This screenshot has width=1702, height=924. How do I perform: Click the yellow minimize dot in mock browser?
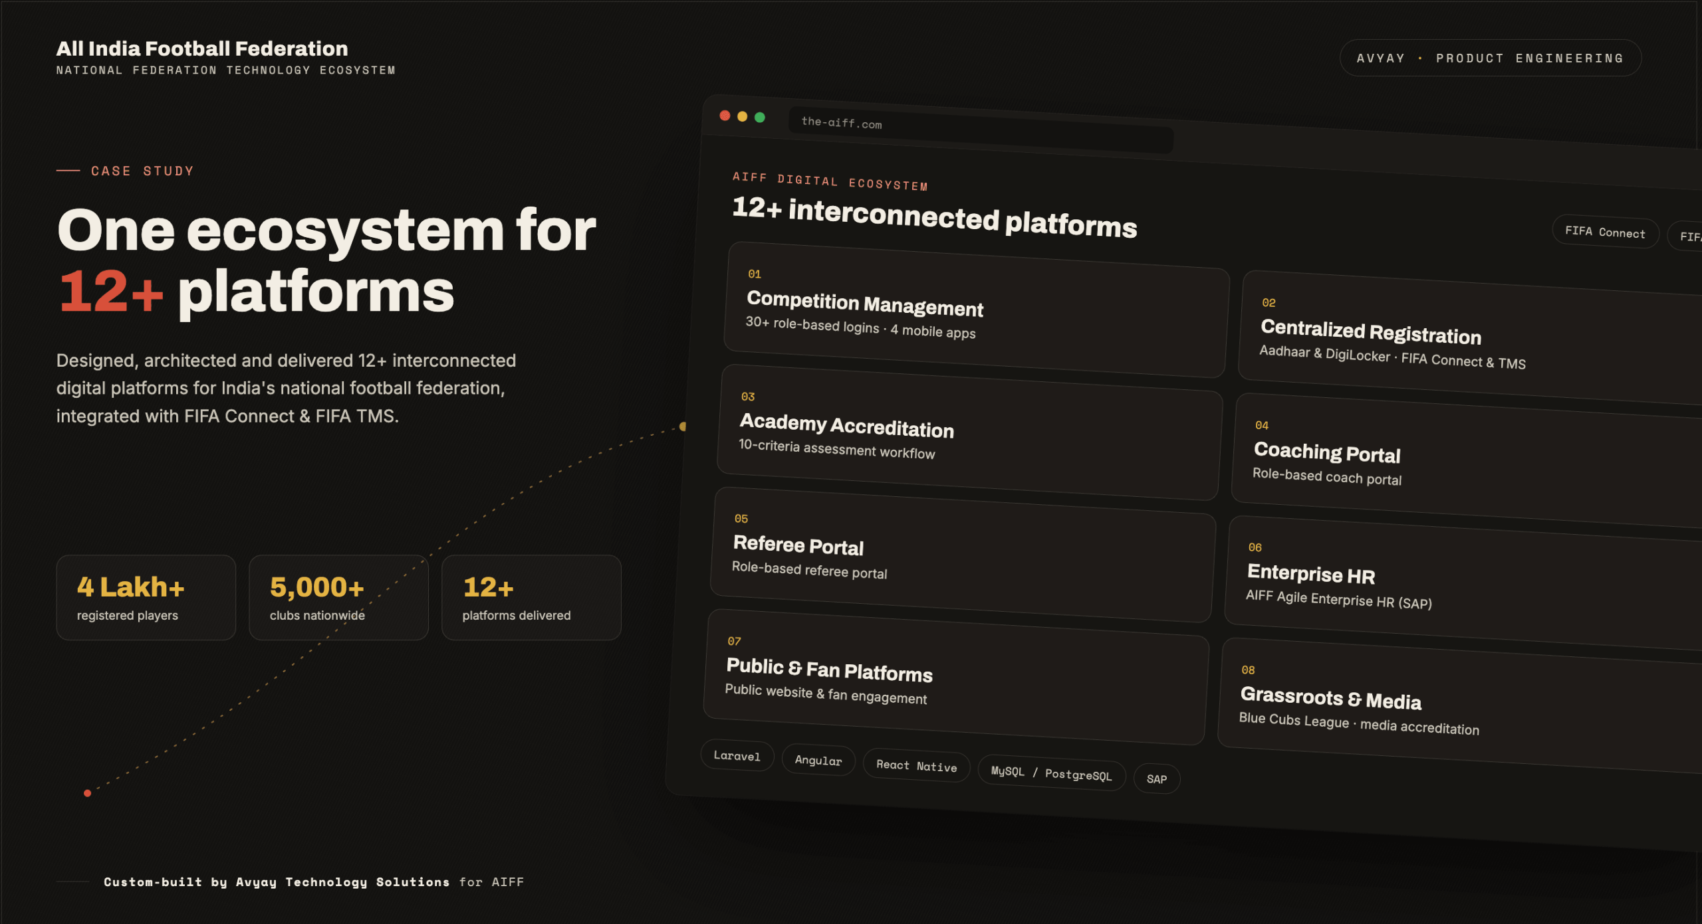coord(742,117)
